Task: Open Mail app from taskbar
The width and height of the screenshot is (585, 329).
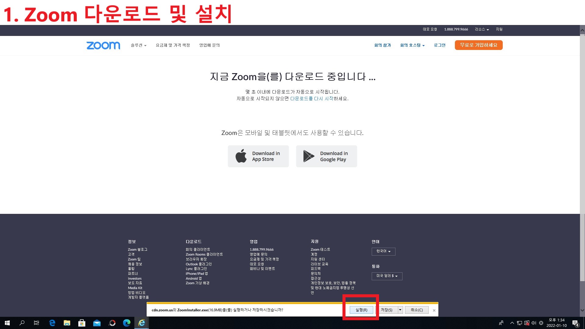Action: [x=97, y=323]
